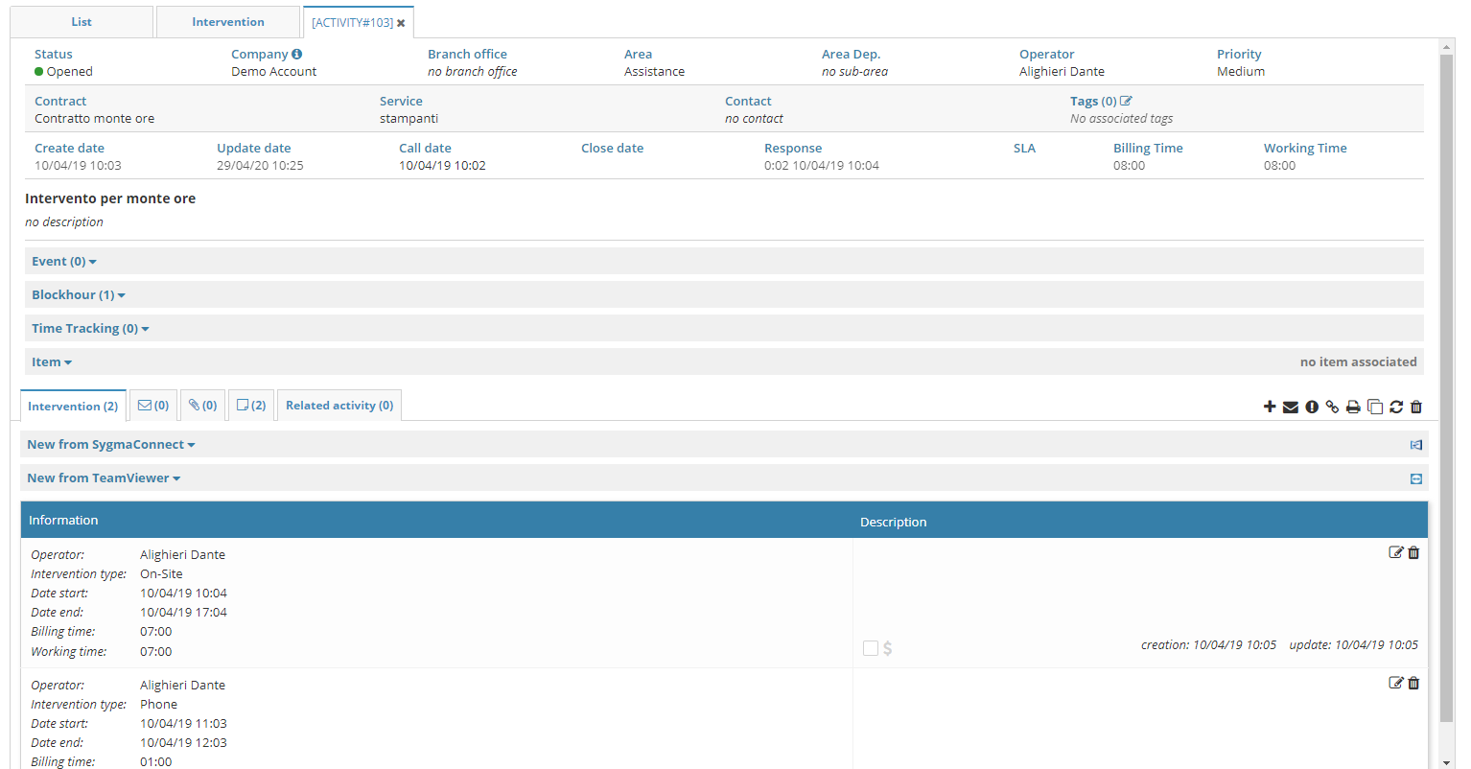Delete interventions using the trash icon

1416,407
